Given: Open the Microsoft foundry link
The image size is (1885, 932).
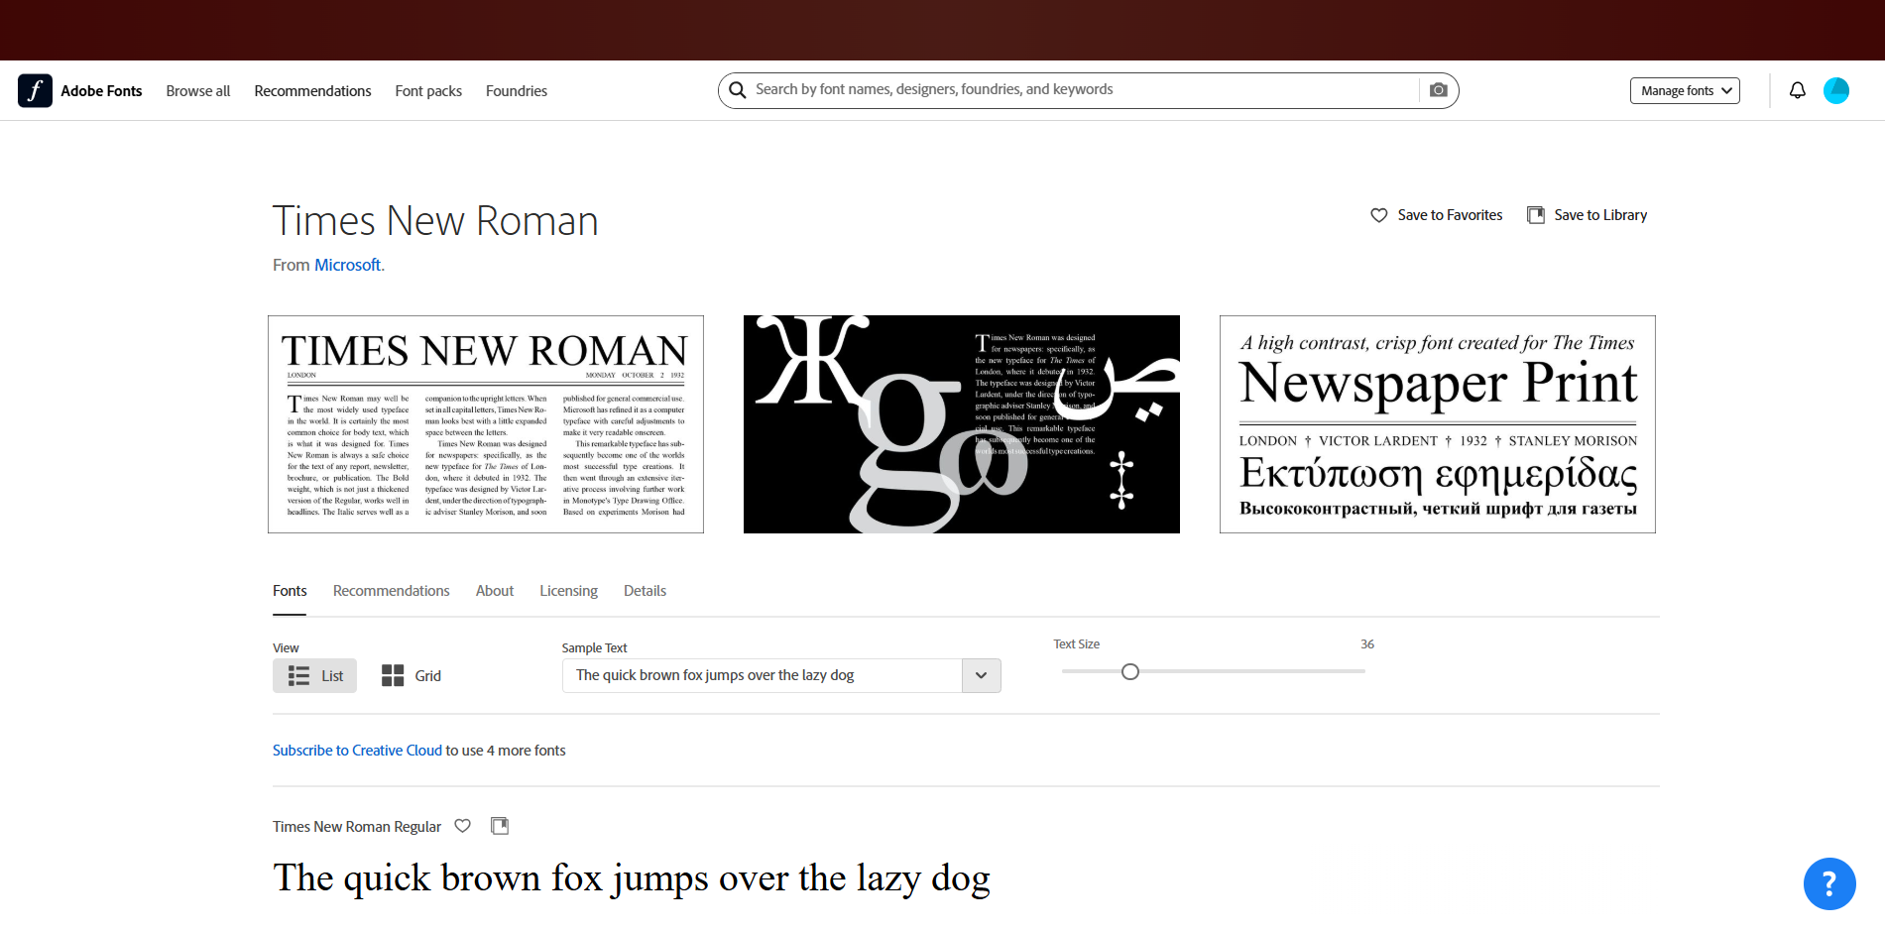Looking at the screenshot, I should click(x=347, y=265).
